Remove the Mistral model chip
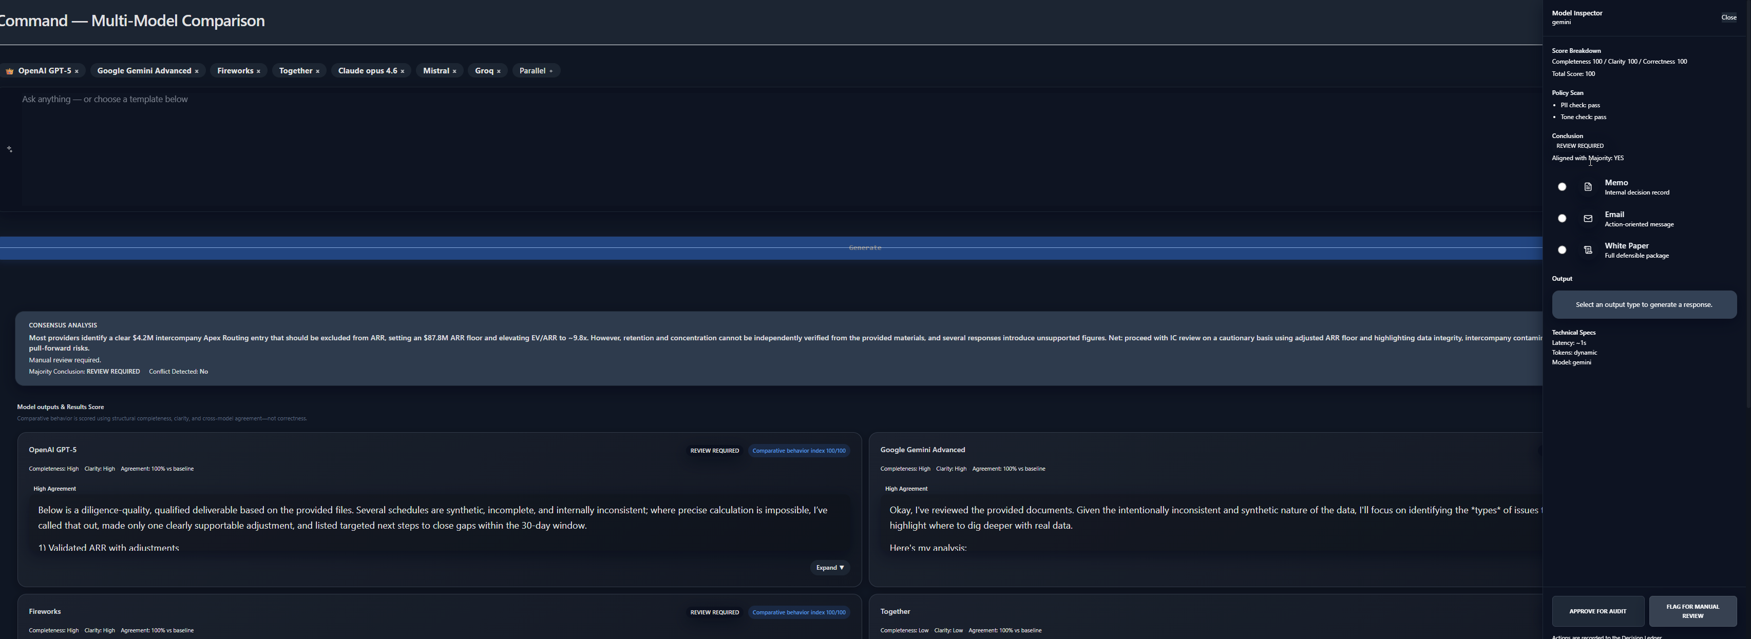The height and width of the screenshot is (639, 1751). 455,71
